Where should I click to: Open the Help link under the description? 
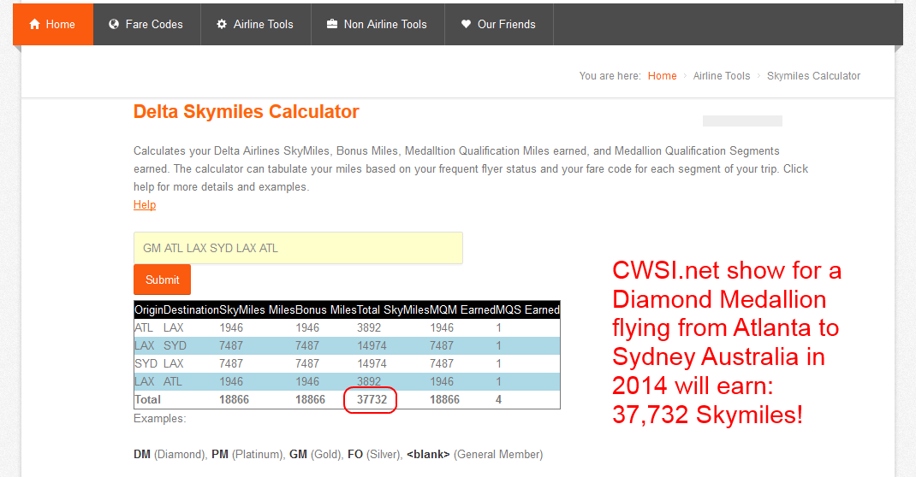click(x=145, y=204)
